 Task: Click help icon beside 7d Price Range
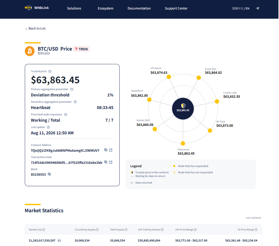click(x=256, y=230)
